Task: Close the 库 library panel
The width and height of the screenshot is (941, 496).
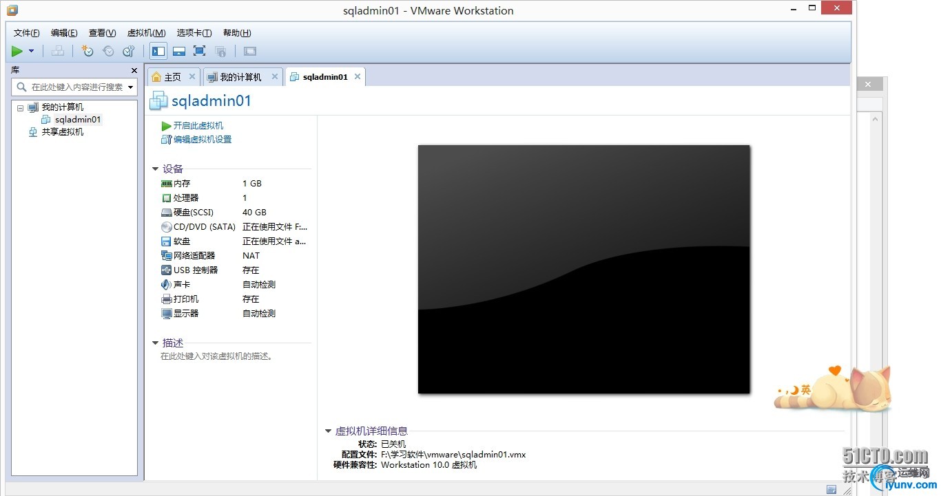Action: (x=134, y=70)
